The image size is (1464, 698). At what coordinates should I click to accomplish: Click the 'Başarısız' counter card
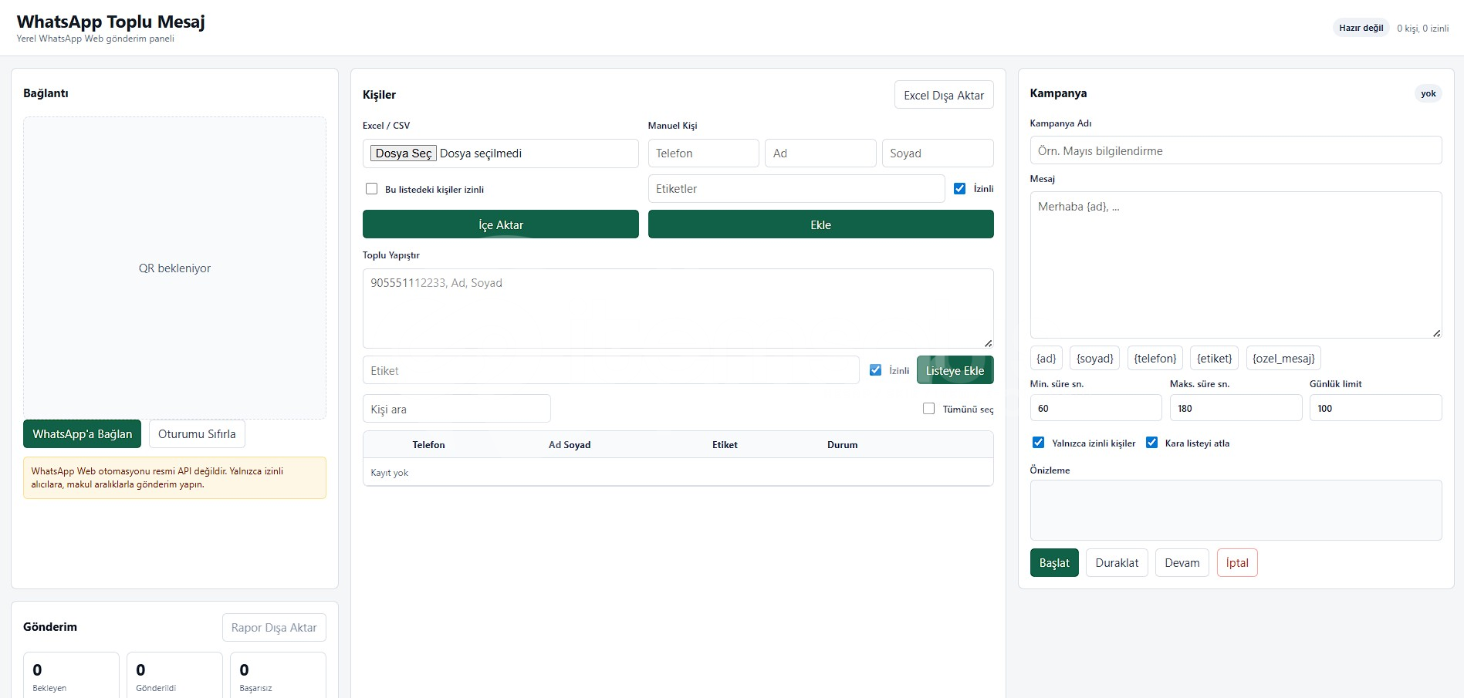tap(278, 676)
